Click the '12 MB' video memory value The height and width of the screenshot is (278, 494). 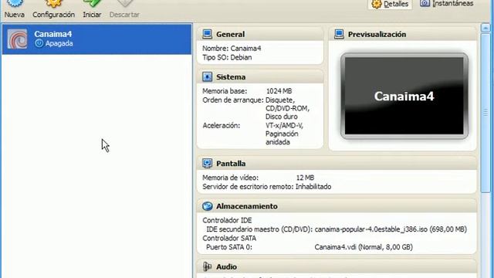pyautogui.click(x=305, y=178)
